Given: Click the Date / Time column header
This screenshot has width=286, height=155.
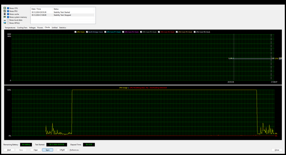Looking at the screenshot, I should tap(42, 9).
